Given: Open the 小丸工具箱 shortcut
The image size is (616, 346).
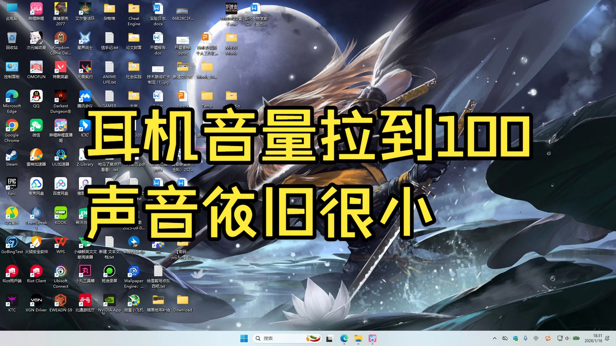Looking at the screenshot, I should (85, 274).
